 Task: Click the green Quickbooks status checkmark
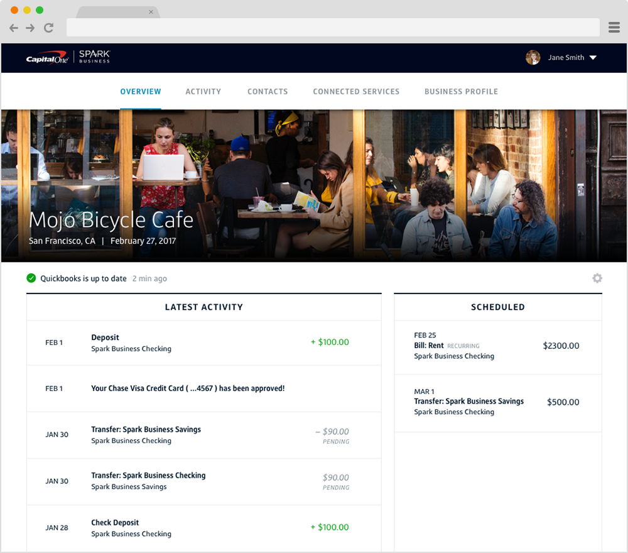click(31, 278)
